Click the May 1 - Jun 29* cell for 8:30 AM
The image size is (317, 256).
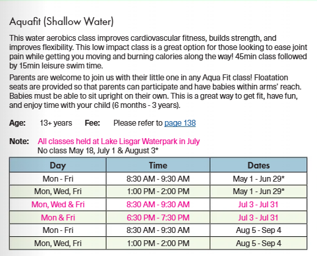pos(258,179)
